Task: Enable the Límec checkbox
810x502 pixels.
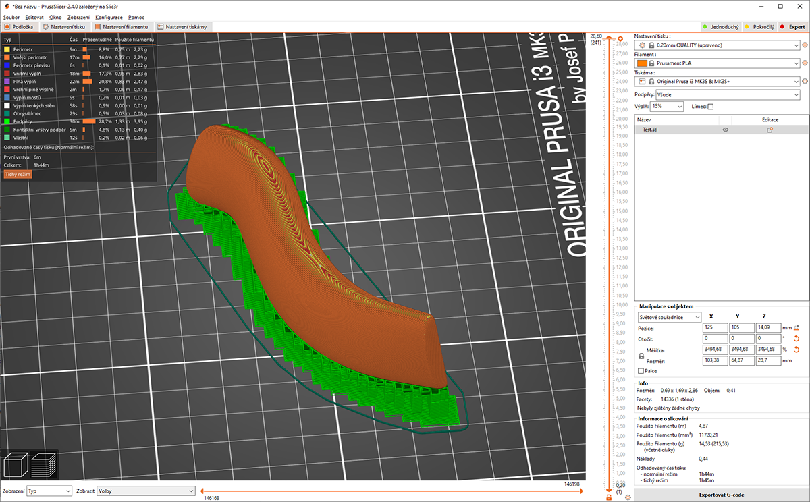Action: tap(710, 107)
